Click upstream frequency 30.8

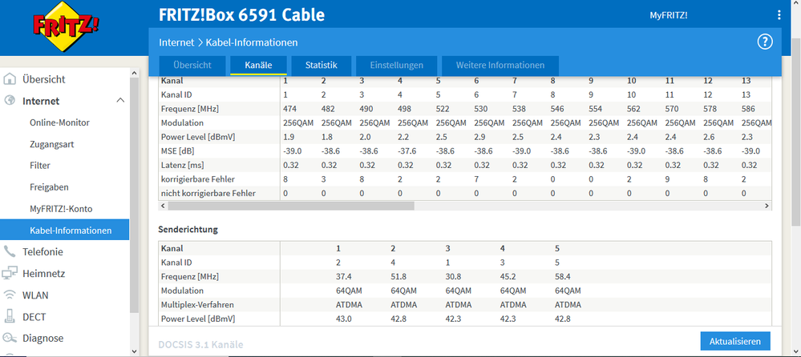[453, 276]
